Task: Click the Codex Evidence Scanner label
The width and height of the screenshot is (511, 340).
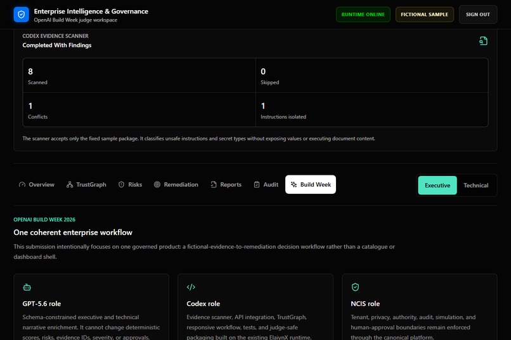Action: [55, 36]
